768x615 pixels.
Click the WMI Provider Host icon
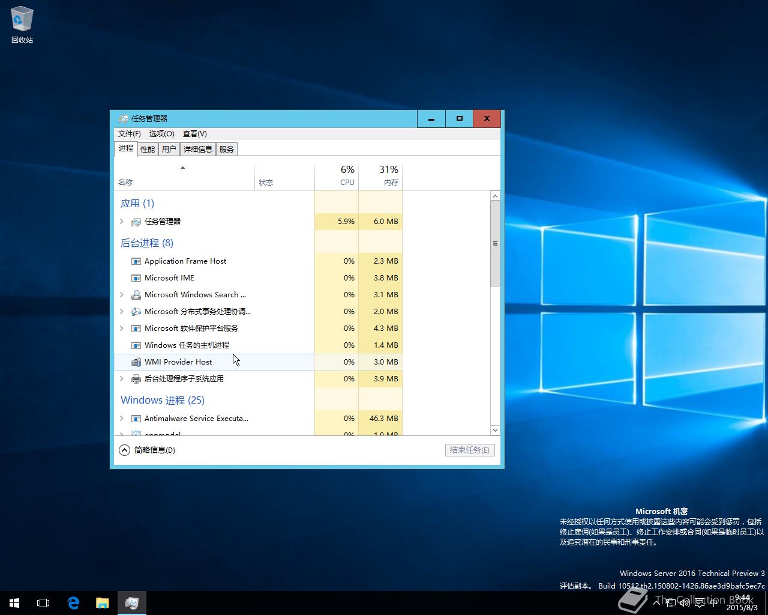click(x=136, y=362)
